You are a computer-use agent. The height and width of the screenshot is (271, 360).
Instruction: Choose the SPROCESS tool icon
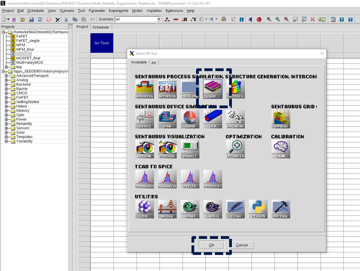(145, 88)
